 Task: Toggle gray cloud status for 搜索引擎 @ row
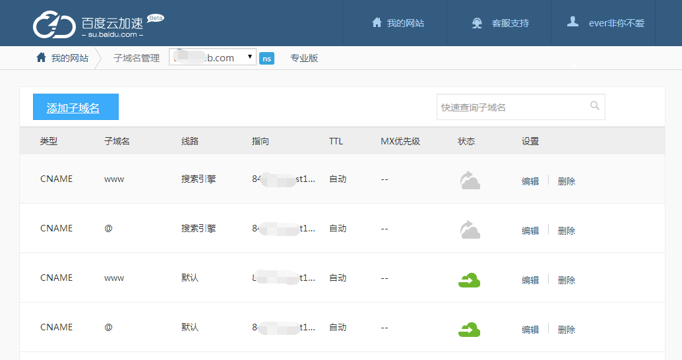tap(469, 229)
